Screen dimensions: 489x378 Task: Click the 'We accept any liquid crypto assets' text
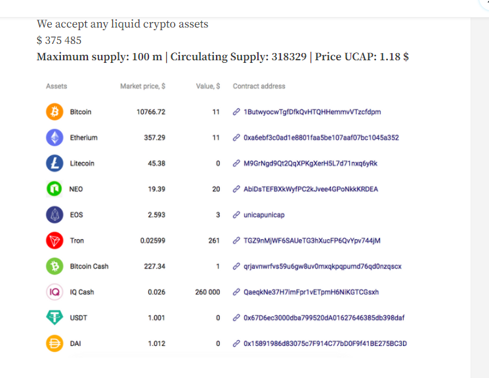(x=123, y=24)
